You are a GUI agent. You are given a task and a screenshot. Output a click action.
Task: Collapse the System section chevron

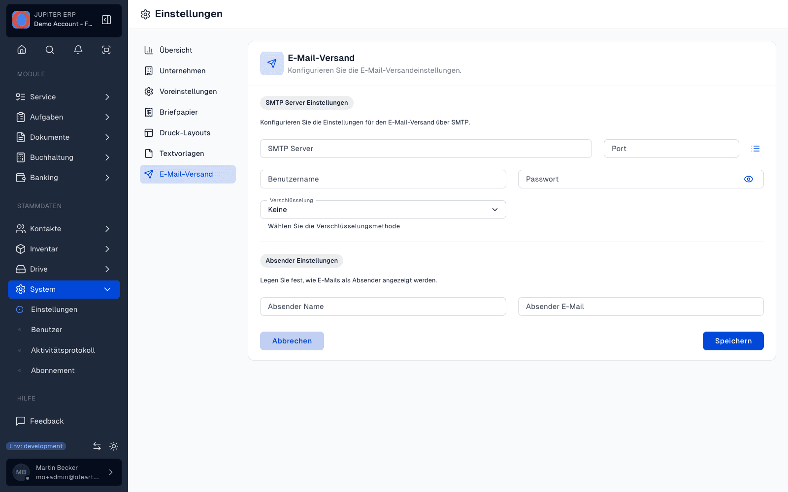click(x=107, y=289)
